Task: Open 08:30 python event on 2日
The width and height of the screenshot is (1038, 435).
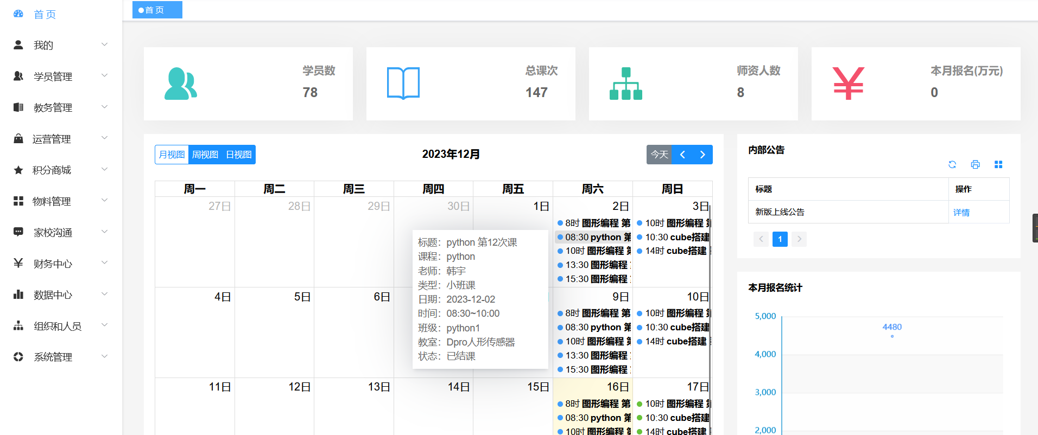Action: tap(593, 237)
